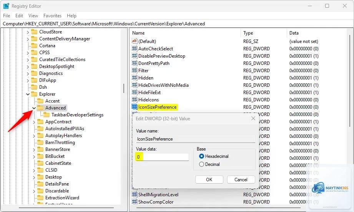This screenshot has width=354, height=212.
Task: Expand the BannerStore key
Action: point(34,150)
